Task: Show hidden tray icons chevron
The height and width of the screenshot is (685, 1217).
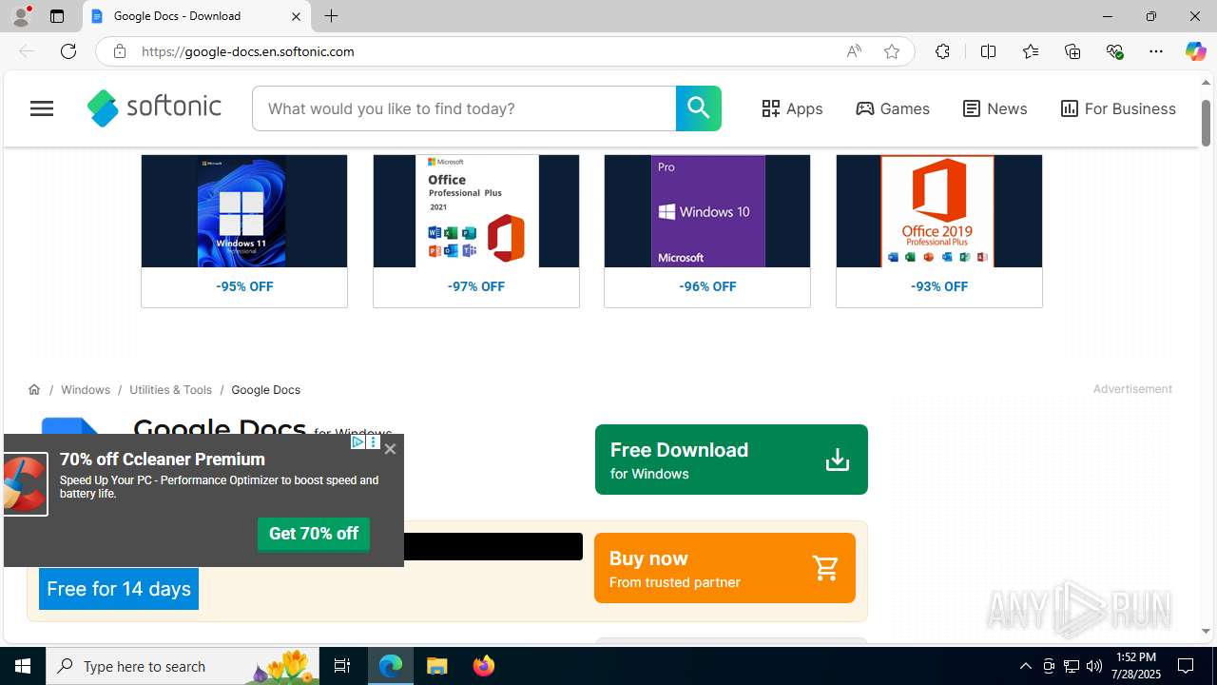Action: pyautogui.click(x=1025, y=666)
